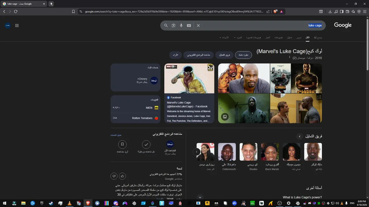Open Rotten Tomatoes rating link
The image size is (369, 207).
click(x=135, y=118)
